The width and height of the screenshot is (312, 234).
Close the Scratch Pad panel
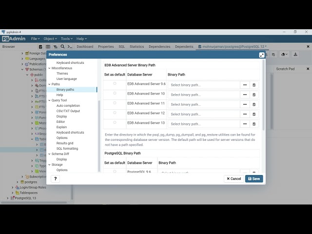click(308, 69)
